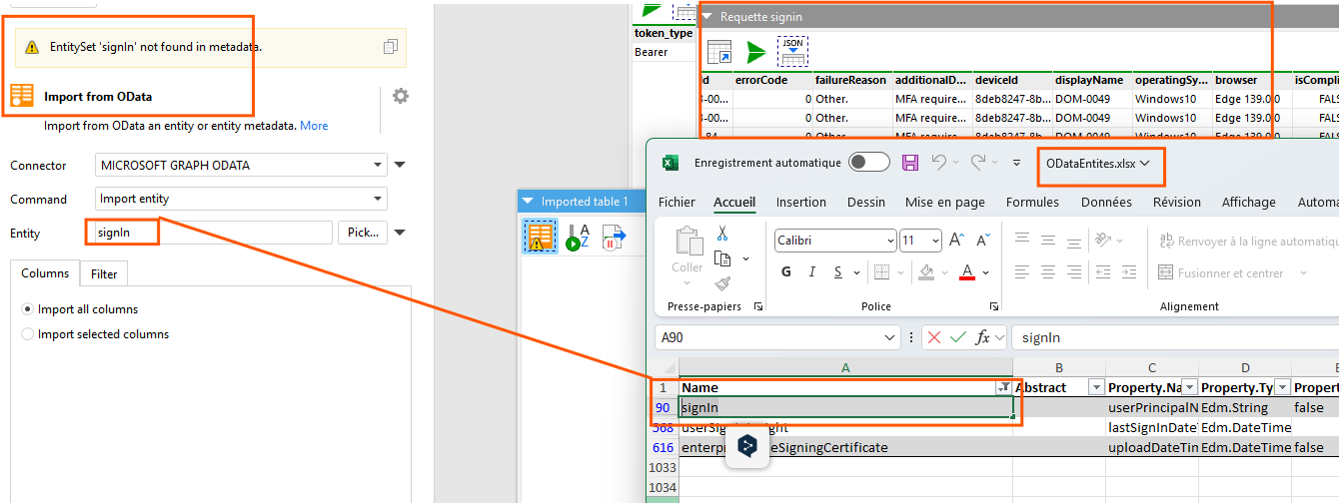Toggle the Enregistrement automatique switch
This screenshot has height=503, width=1339.
[868, 162]
